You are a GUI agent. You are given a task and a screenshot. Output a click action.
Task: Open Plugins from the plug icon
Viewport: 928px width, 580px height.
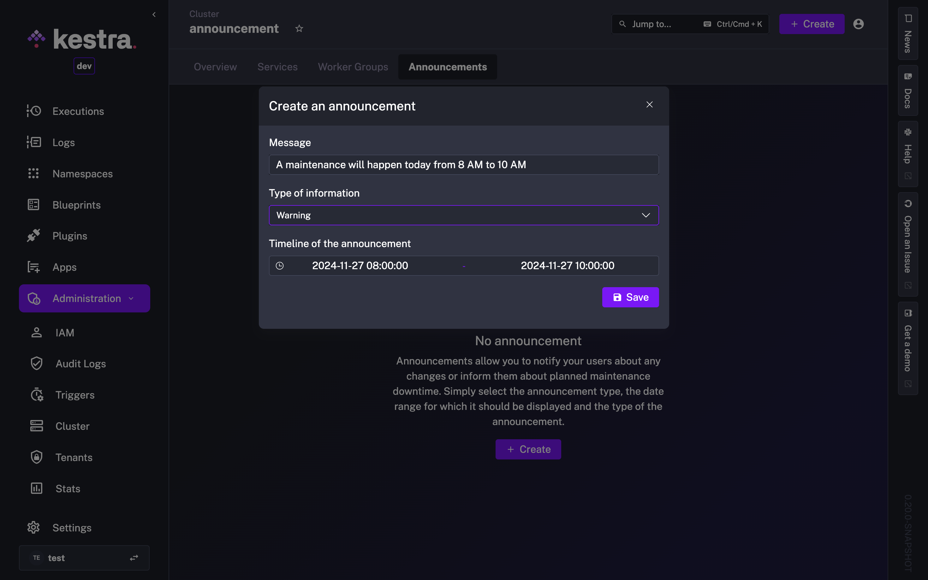[34, 235]
